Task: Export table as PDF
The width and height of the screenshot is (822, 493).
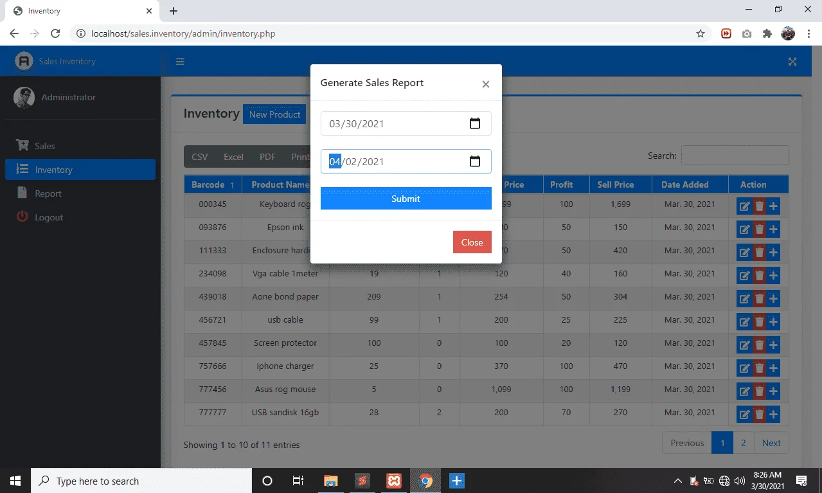Action: click(267, 157)
